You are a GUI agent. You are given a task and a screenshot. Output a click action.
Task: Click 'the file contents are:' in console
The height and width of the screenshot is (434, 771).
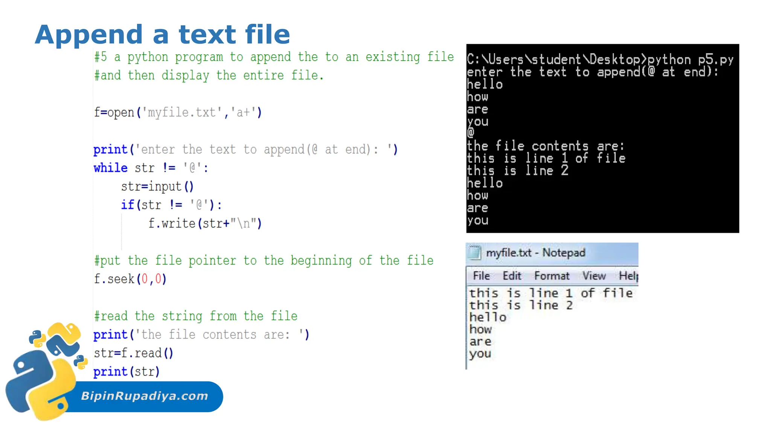pos(546,146)
